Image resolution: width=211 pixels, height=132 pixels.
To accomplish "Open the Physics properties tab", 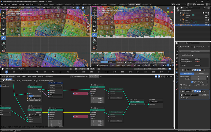I will click(x=177, y=79).
